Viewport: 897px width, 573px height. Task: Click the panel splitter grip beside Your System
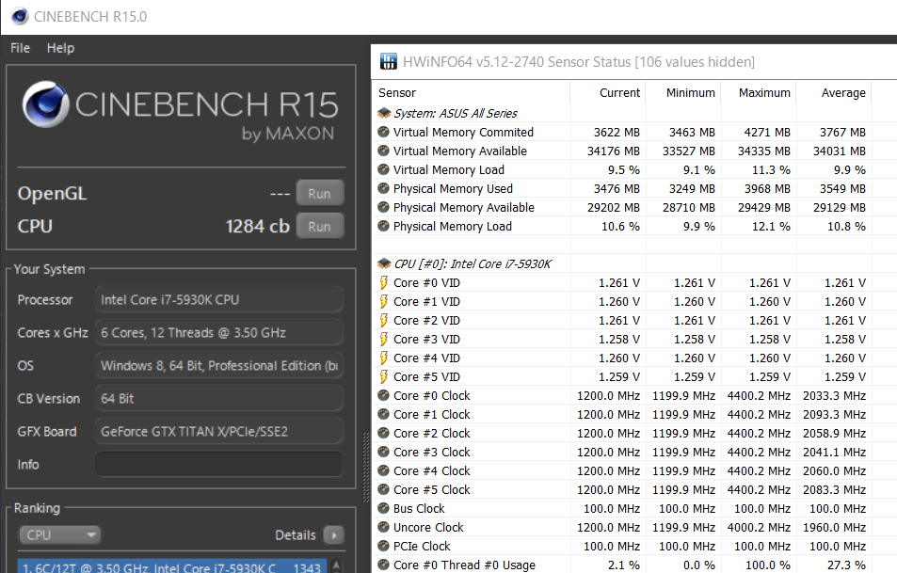click(x=366, y=466)
